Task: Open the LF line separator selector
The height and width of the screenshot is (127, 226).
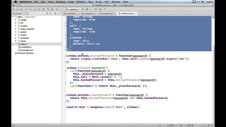Action: 183,126
